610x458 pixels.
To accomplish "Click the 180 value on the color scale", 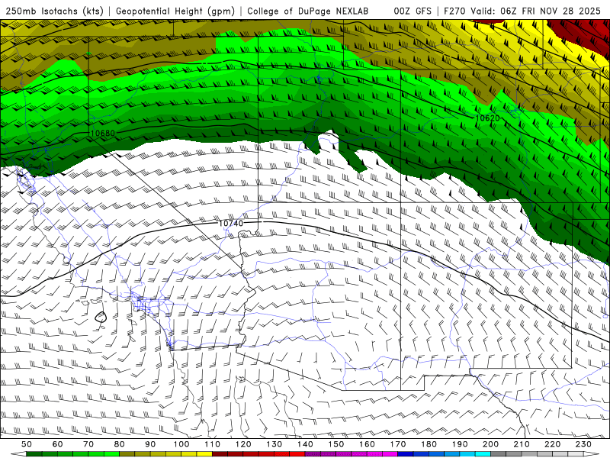I will pos(429,444).
